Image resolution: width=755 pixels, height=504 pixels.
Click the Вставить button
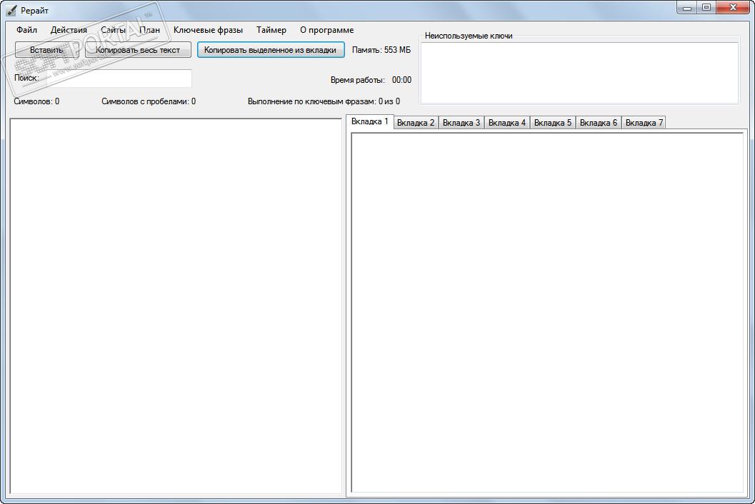click(x=46, y=49)
